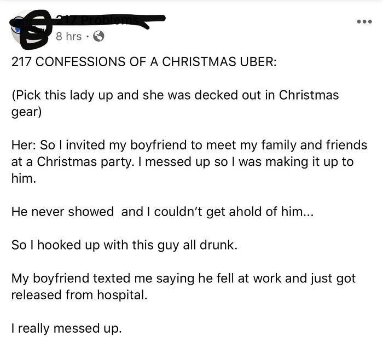The height and width of the screenshot is (348, 383).
Task: Click the phrase "making it up to"
Action: tap(313, 162)
